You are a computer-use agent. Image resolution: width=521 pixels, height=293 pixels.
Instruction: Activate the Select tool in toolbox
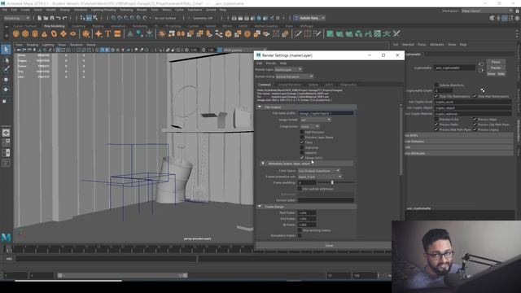point(6,50)
